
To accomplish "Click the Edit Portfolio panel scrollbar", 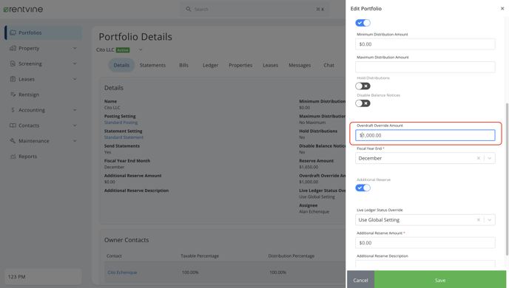I will [x=507, y=179].
